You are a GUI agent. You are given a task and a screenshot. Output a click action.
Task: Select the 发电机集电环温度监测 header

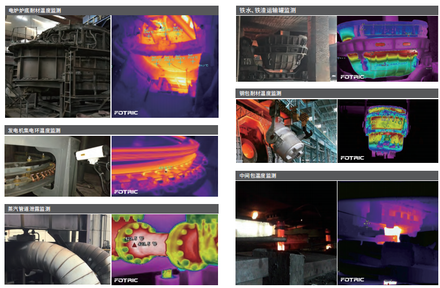click(x=34, y=130)
